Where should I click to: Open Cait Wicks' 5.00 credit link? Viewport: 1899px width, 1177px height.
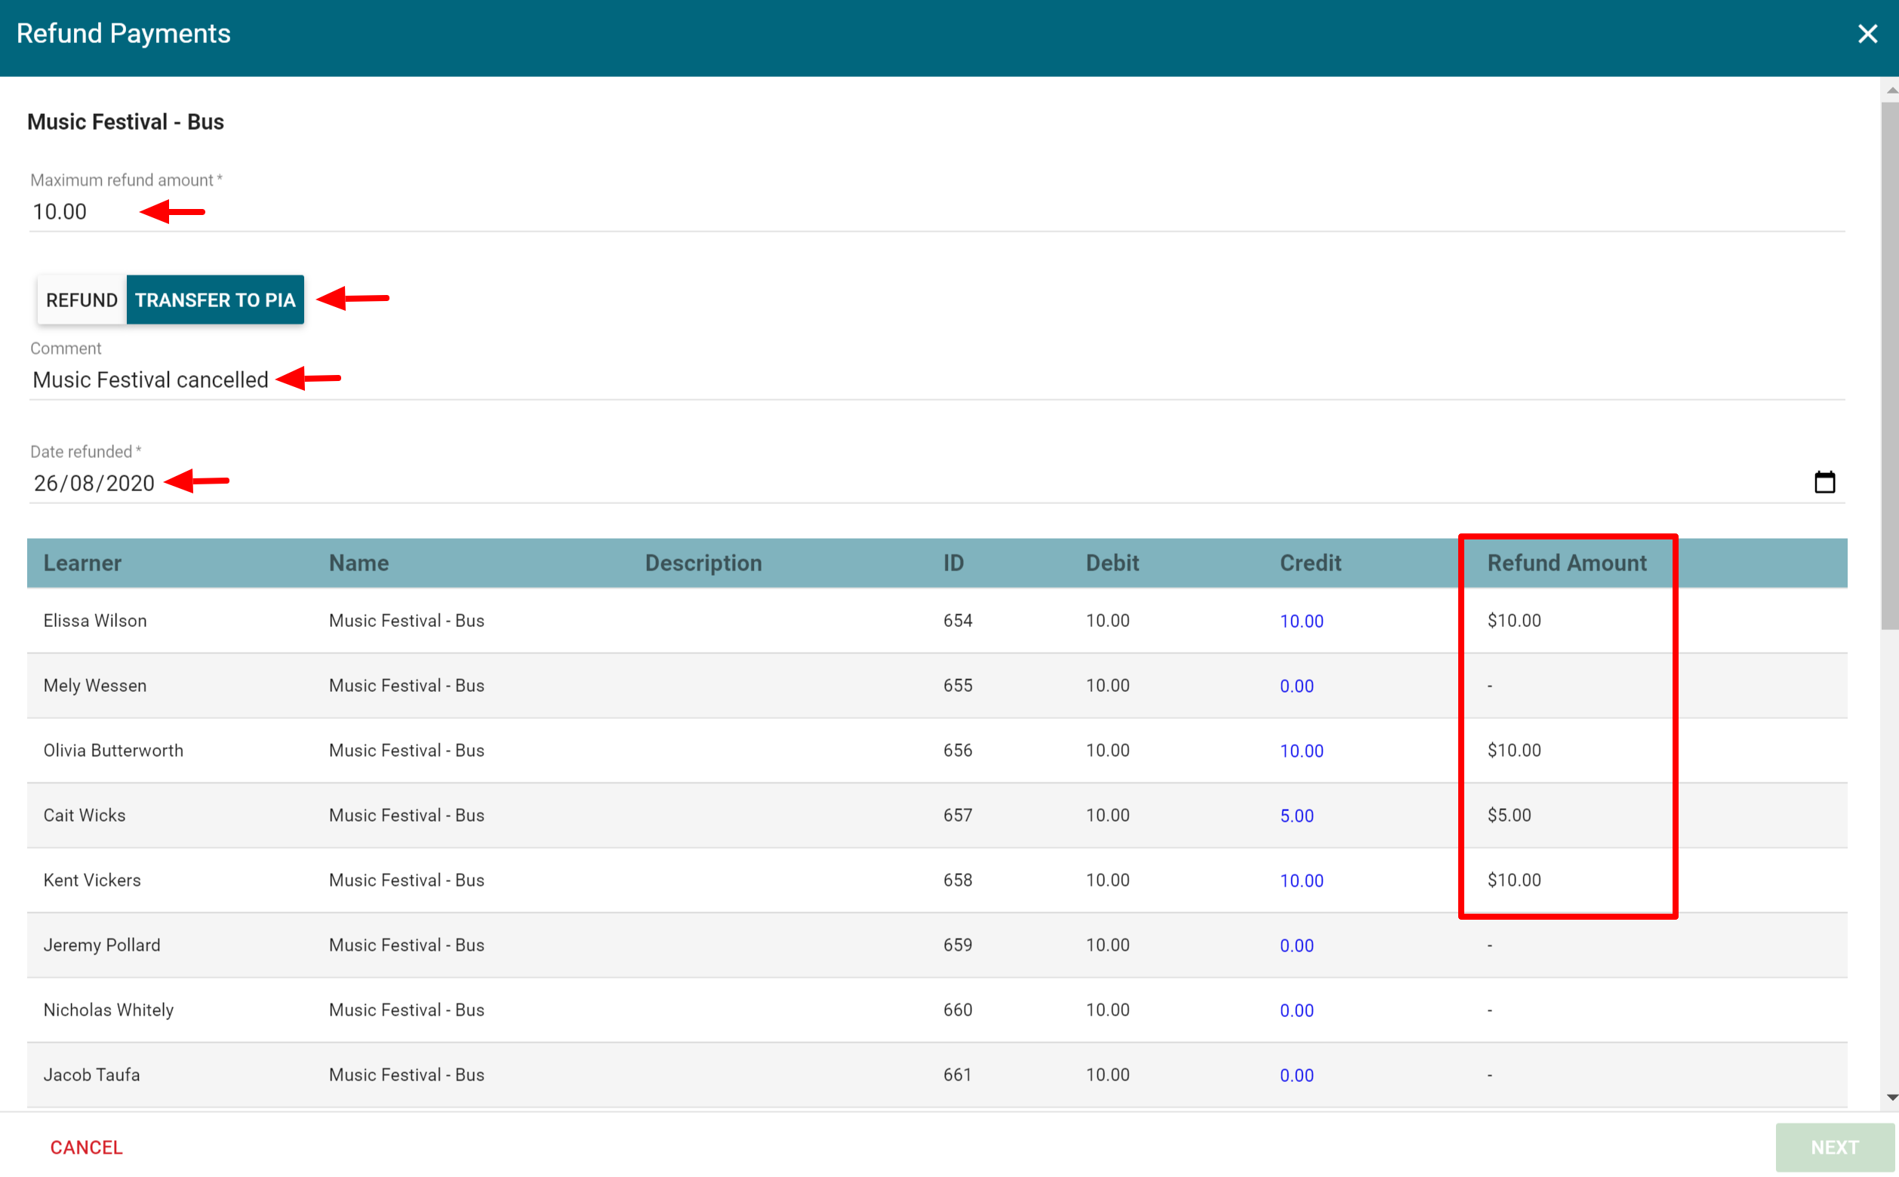coord(1297,816)
